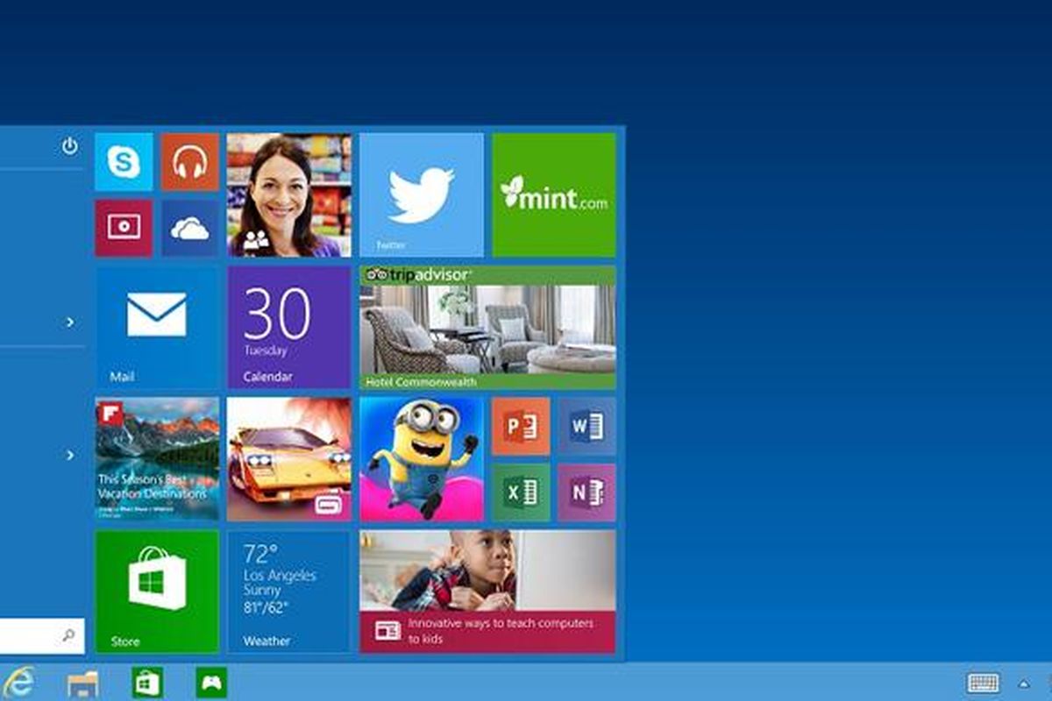Expand the lower submenu chevron arrow
Image resolution: width=1052 pixels, height=701 pixels.
[70, 454]
